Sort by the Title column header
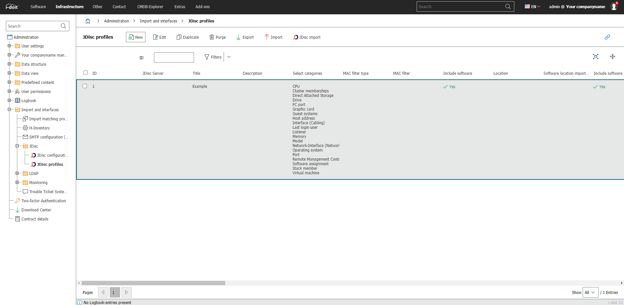 tap(196, 73)
